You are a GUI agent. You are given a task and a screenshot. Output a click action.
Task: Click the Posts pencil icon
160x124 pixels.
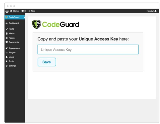(x=7, y=29)
